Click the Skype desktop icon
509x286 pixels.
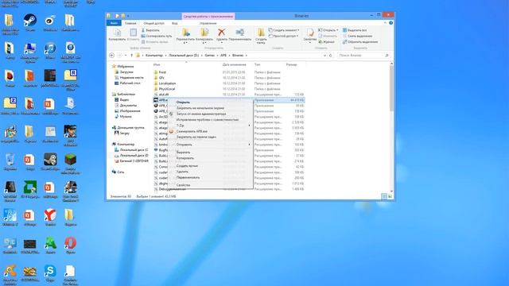tap(50, 273)
